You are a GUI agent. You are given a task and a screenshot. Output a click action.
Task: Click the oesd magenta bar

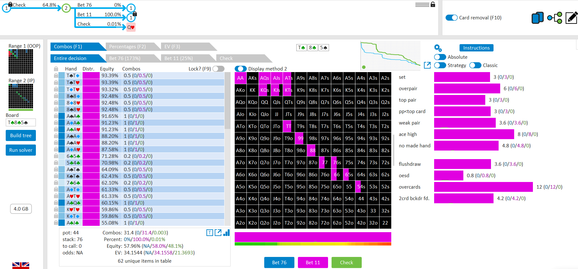pyautogui.click(x=448, y=176)
